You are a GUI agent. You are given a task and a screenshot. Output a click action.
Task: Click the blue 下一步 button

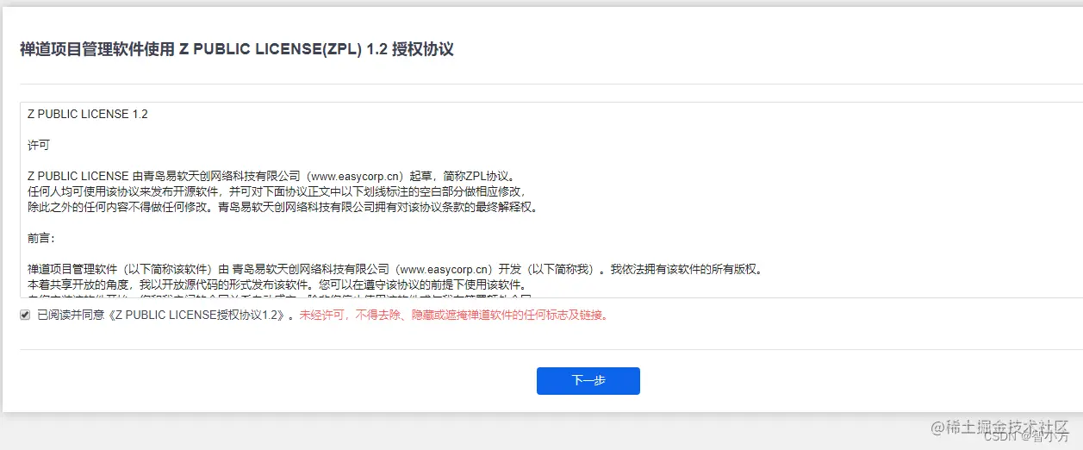tap(588, 381)
